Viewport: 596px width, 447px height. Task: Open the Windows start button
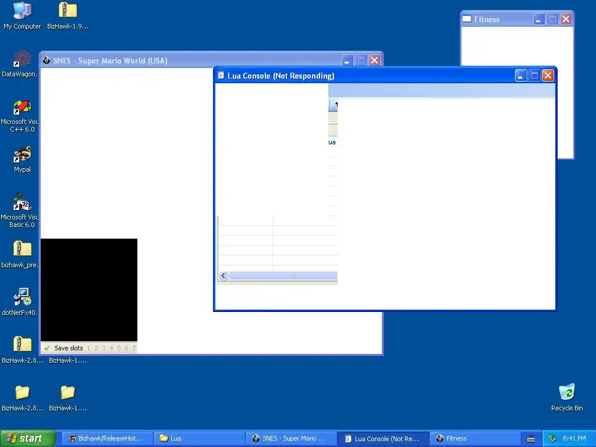pos(27,439)
